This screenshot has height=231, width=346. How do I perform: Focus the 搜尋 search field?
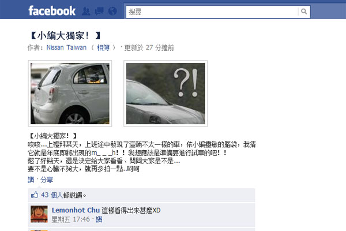pyautogui.click(x=212, y=12)
